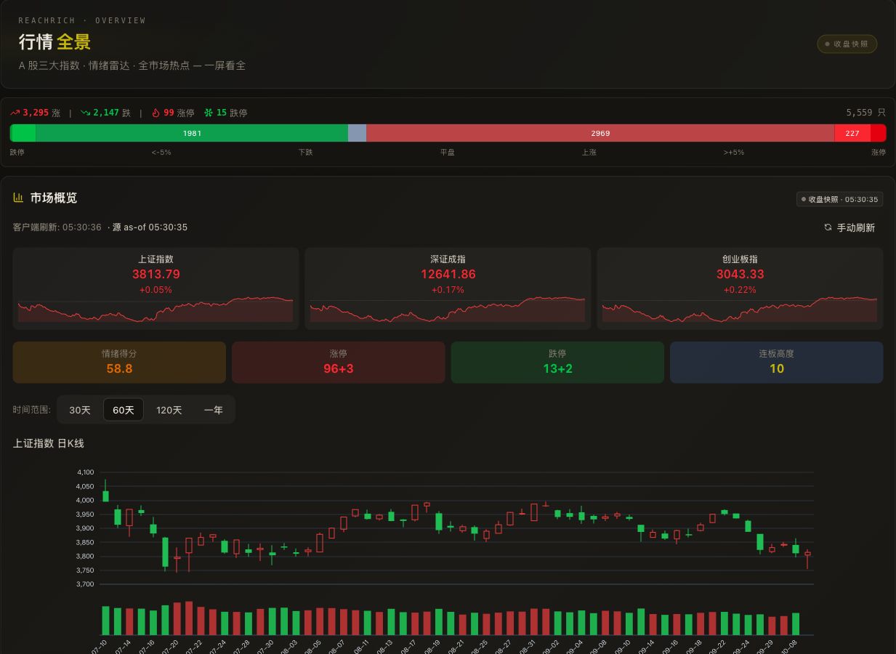Click the 4,100 y-axis label

(x=85, y=472)
